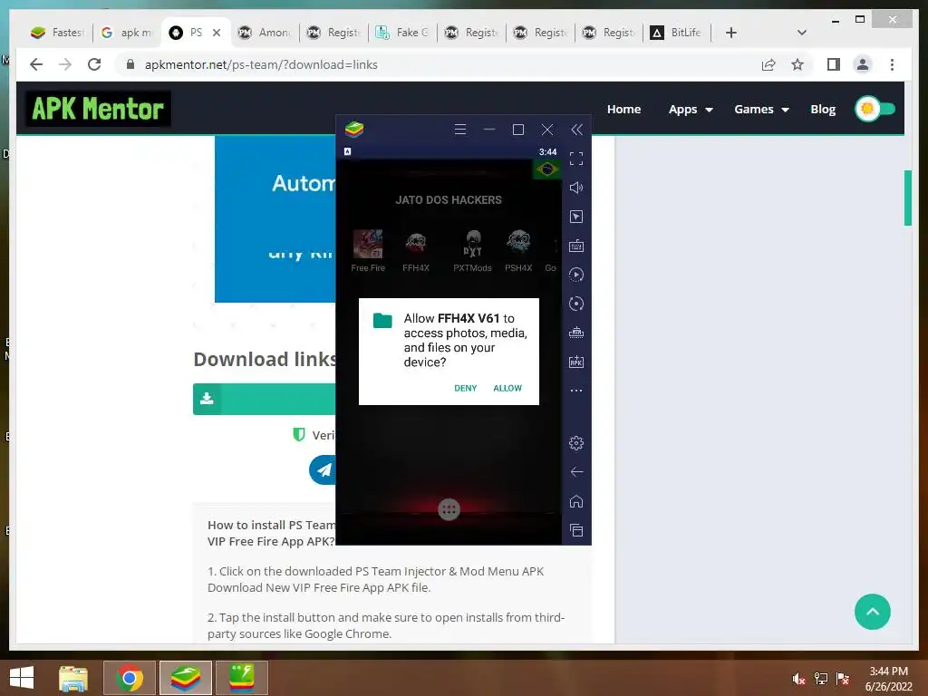This screenshot has height=696, width=928.
Task: Open the Chrome profile avatar
Action: click(863, 64)
